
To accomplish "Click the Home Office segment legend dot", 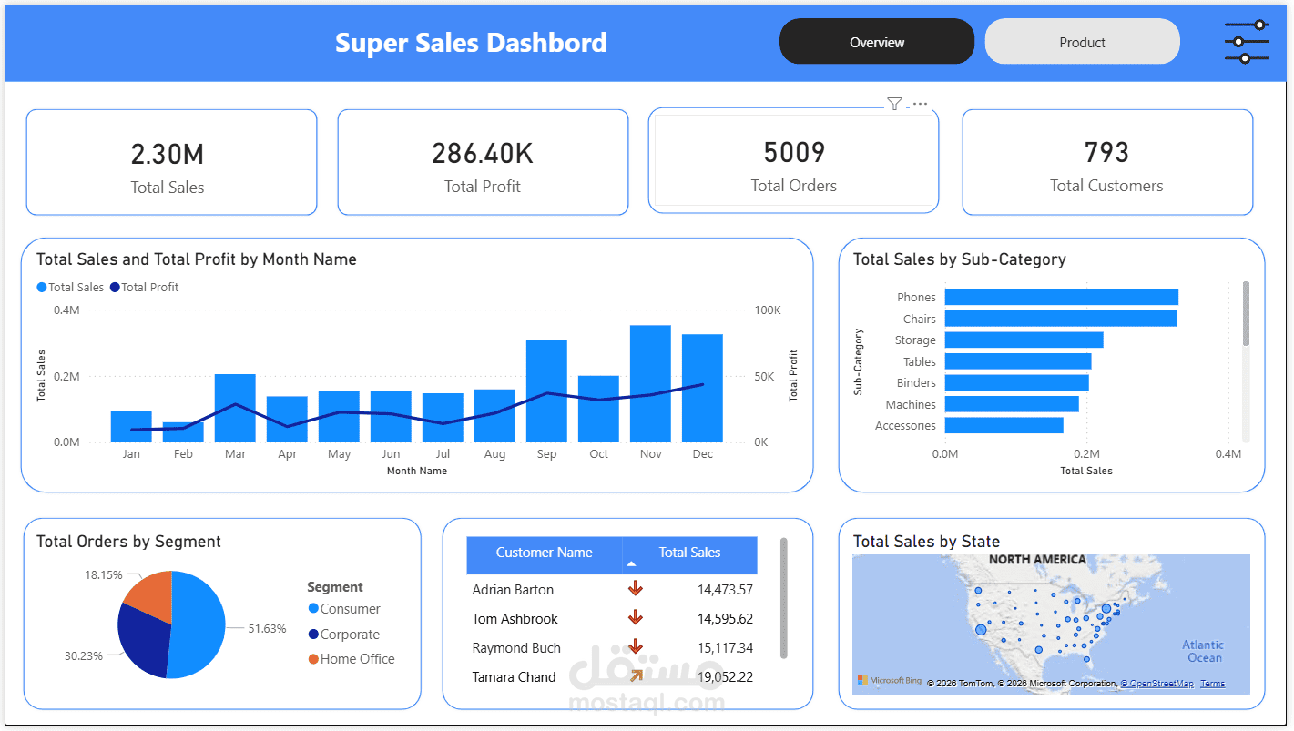I will (x=313, y=659).
